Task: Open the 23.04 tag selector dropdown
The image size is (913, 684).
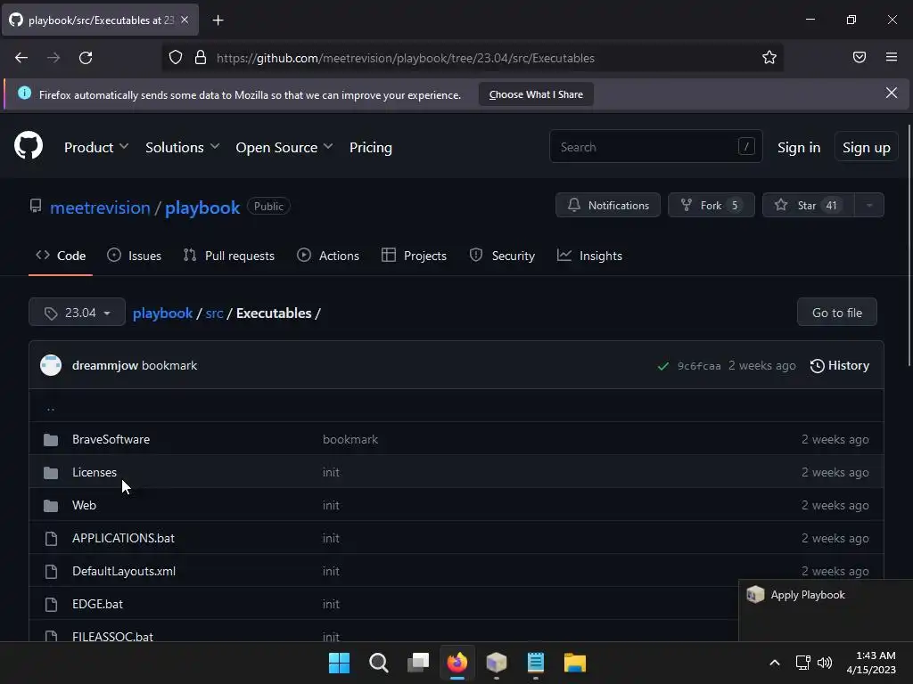Action: (77, 313)
